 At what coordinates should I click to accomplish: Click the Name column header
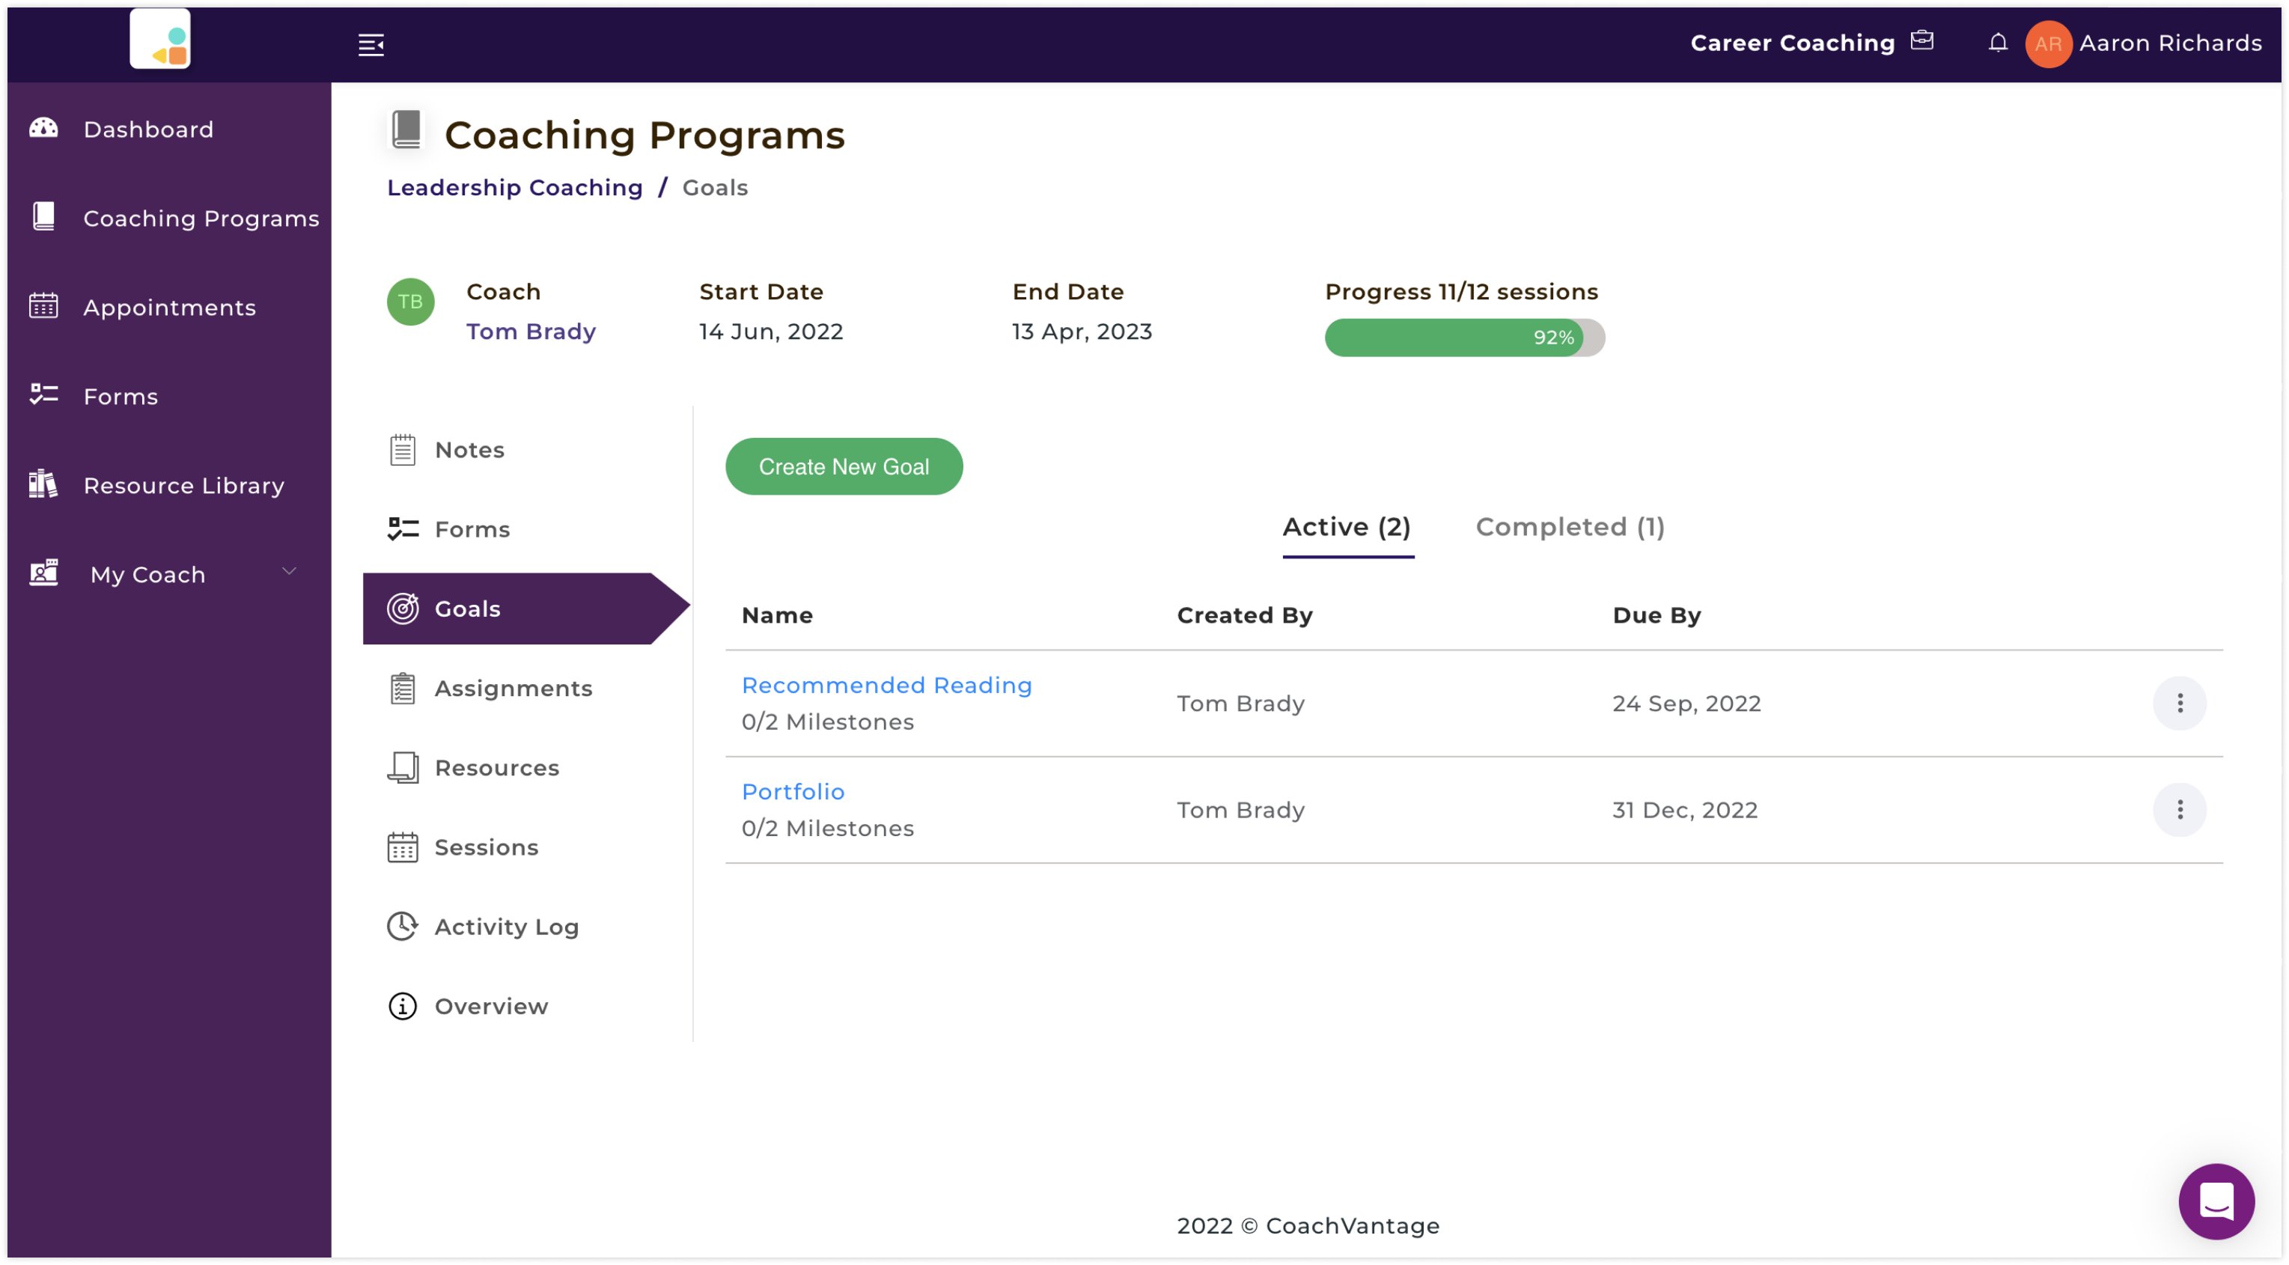(777, 615)
